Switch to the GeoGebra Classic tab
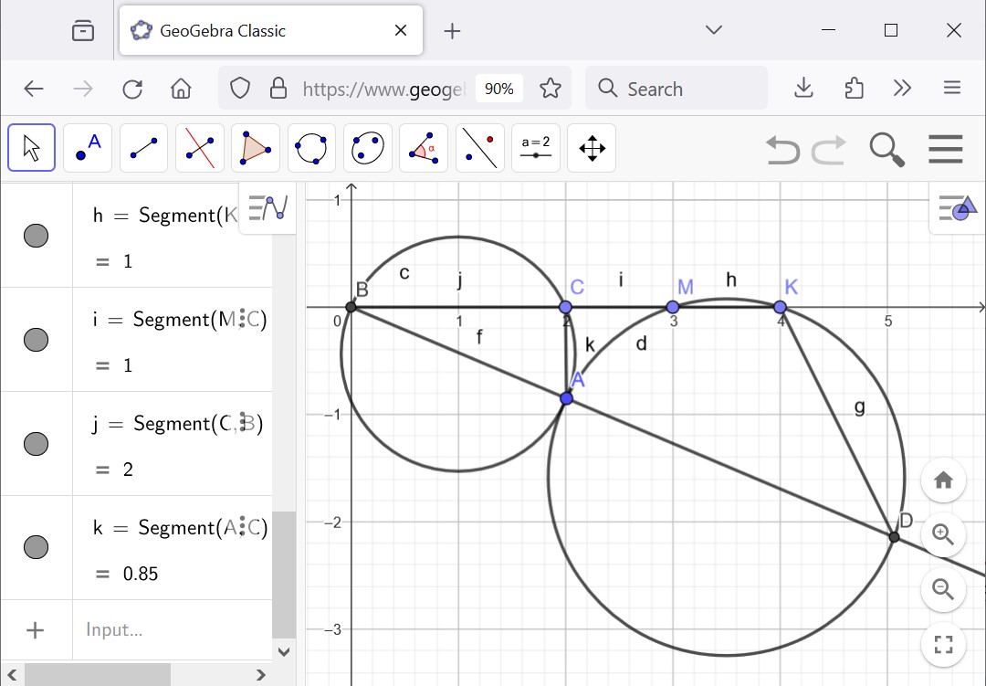 coord(271,30)
